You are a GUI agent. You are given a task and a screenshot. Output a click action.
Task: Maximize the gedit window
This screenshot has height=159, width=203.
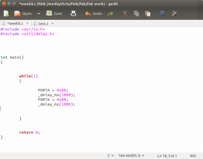click(x=14, y=4)
